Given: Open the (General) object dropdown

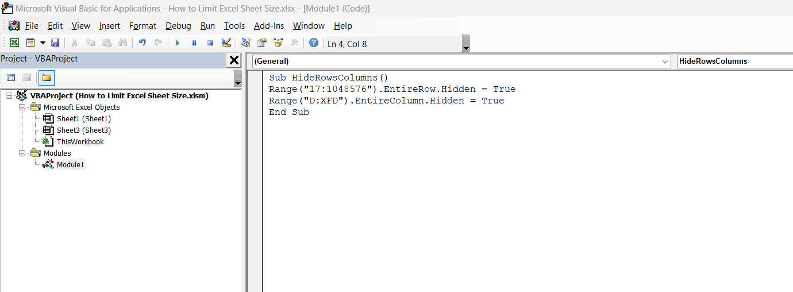Looking at the screenshot, I should point(461,62).
